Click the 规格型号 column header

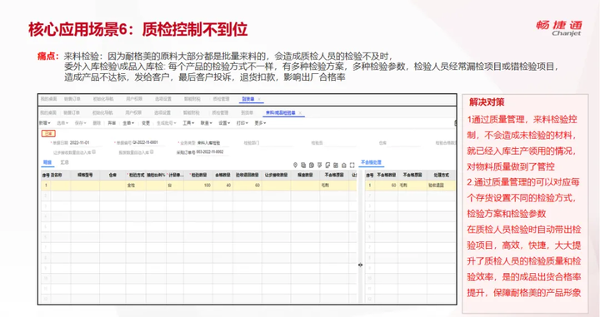[x=85, y=175]
